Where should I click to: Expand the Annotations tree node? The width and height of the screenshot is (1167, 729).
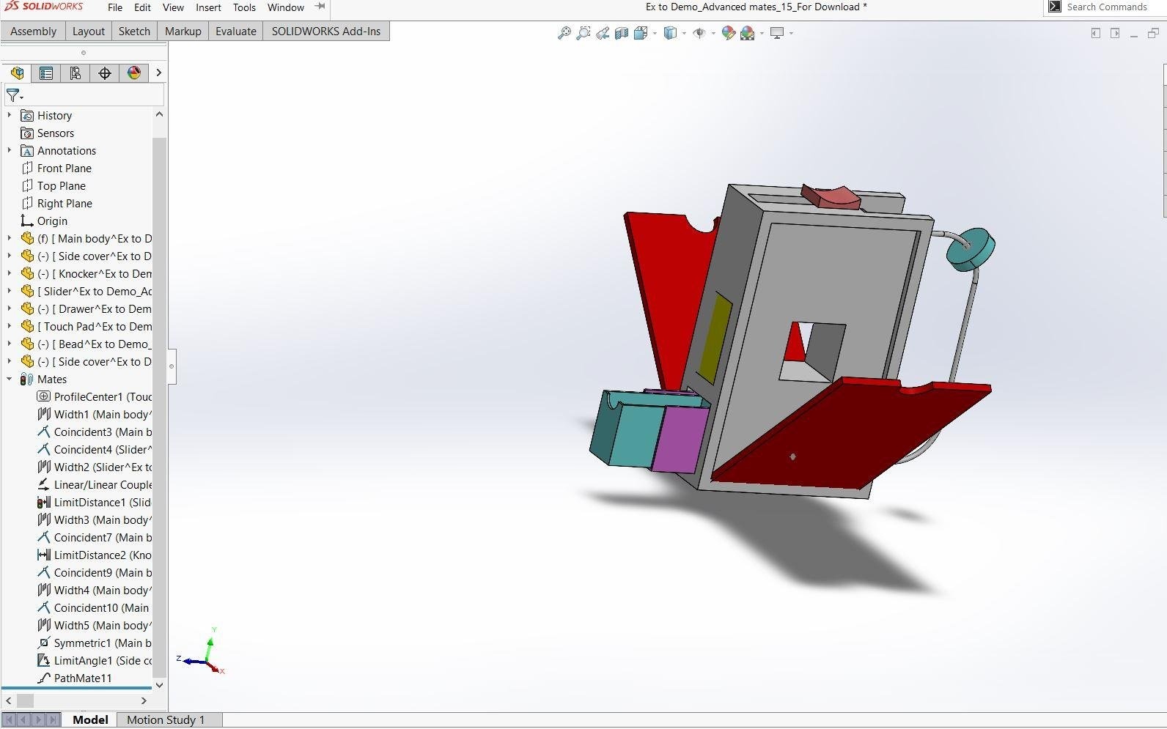click(9, 150)
